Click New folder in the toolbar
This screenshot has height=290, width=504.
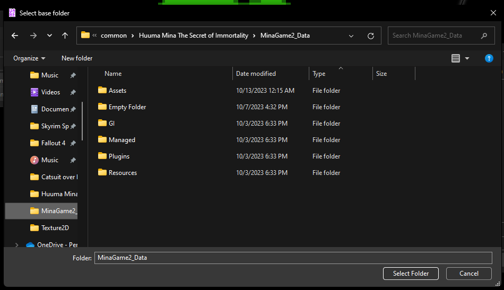[77, 58]
